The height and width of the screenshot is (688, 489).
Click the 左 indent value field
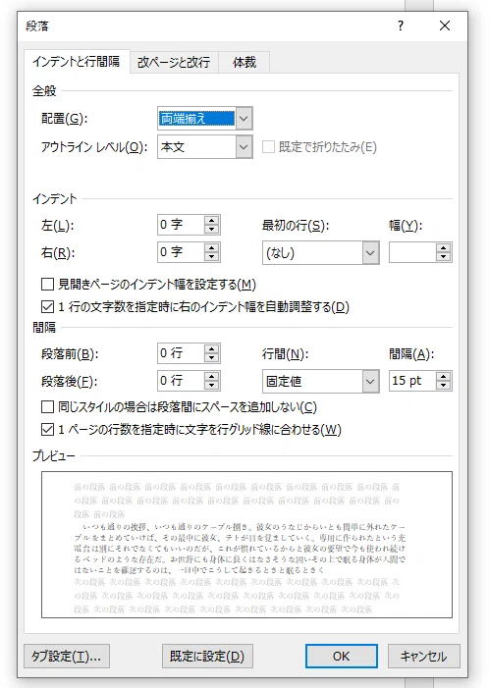(181, 225)
